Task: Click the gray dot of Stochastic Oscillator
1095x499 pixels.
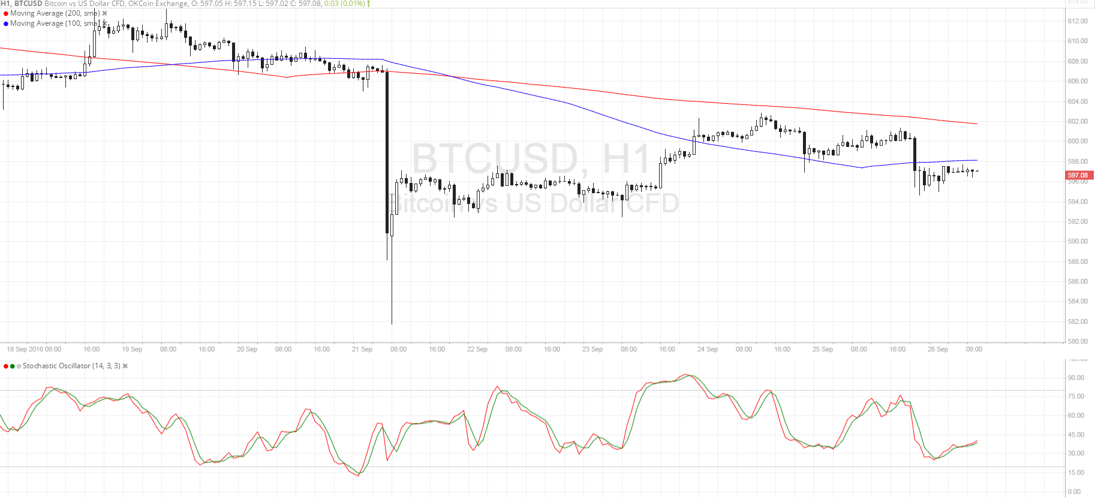Action: click(x=19, y=366)
